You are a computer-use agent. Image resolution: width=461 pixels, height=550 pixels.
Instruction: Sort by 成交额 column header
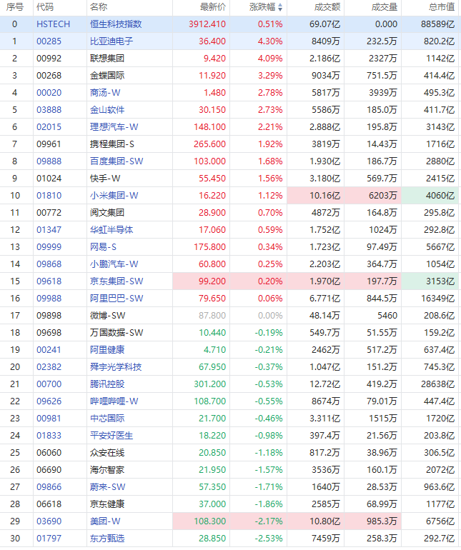click(x=327, y=7)
